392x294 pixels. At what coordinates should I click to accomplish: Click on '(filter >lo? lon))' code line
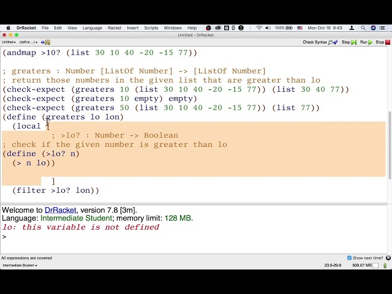tap(56, 190)
